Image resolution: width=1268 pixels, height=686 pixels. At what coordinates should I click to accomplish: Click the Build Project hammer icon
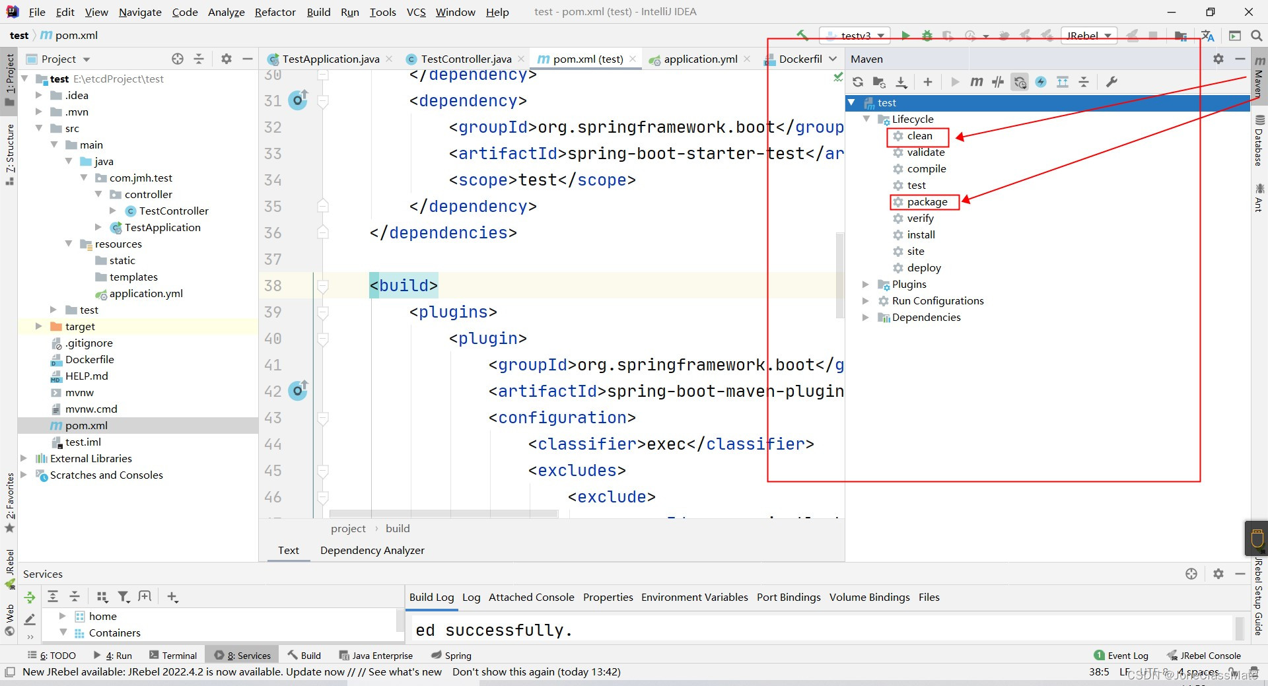(x=802, y=35)
